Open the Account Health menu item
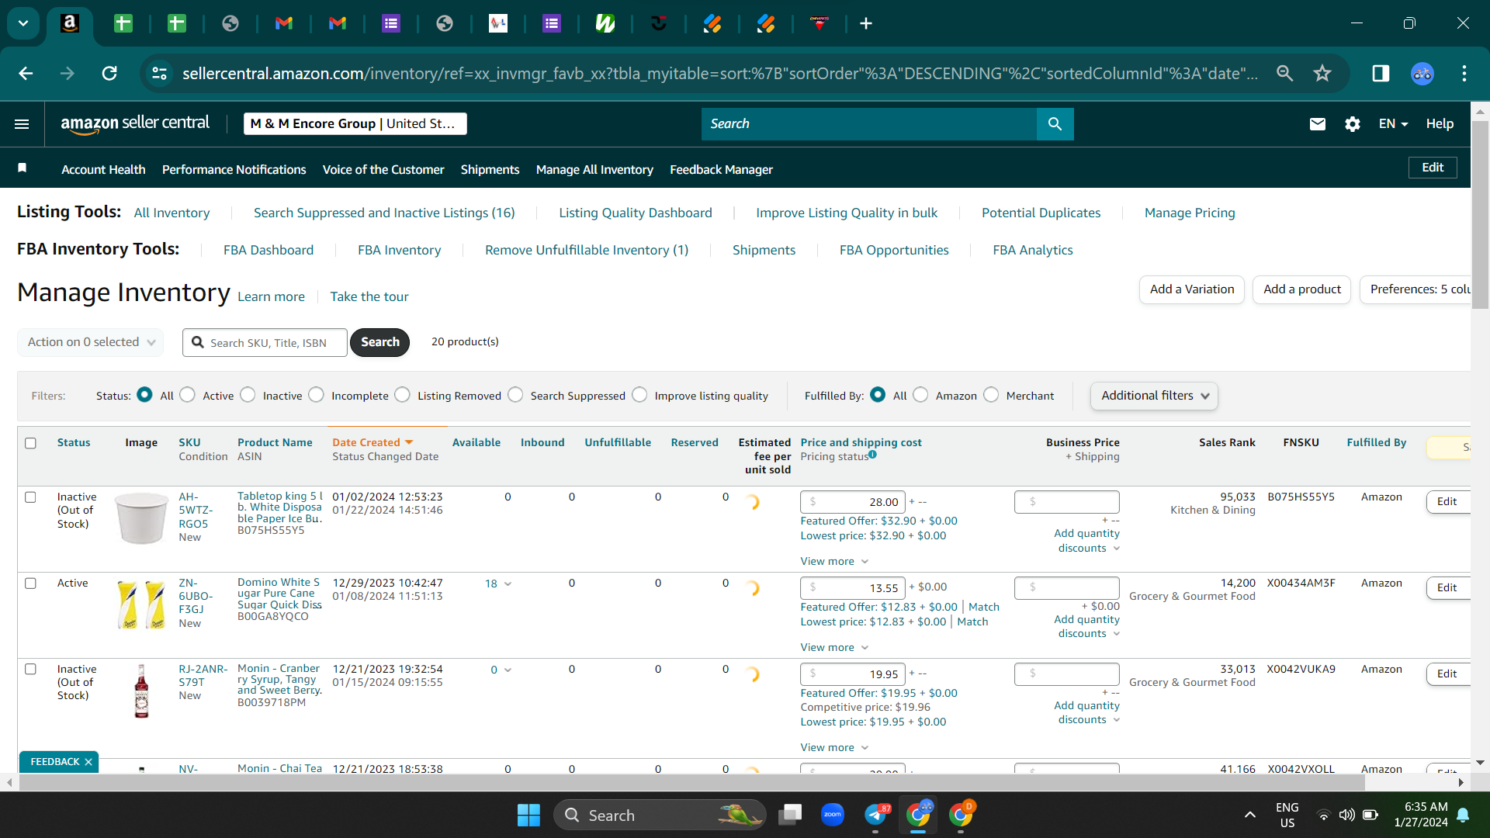1490x838 pixels. [x=103, y=169]
